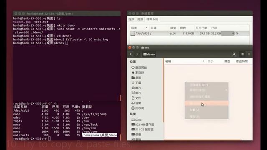
Task: Open the 511 GB 儲存區 volume
Action: pos(142,130)
